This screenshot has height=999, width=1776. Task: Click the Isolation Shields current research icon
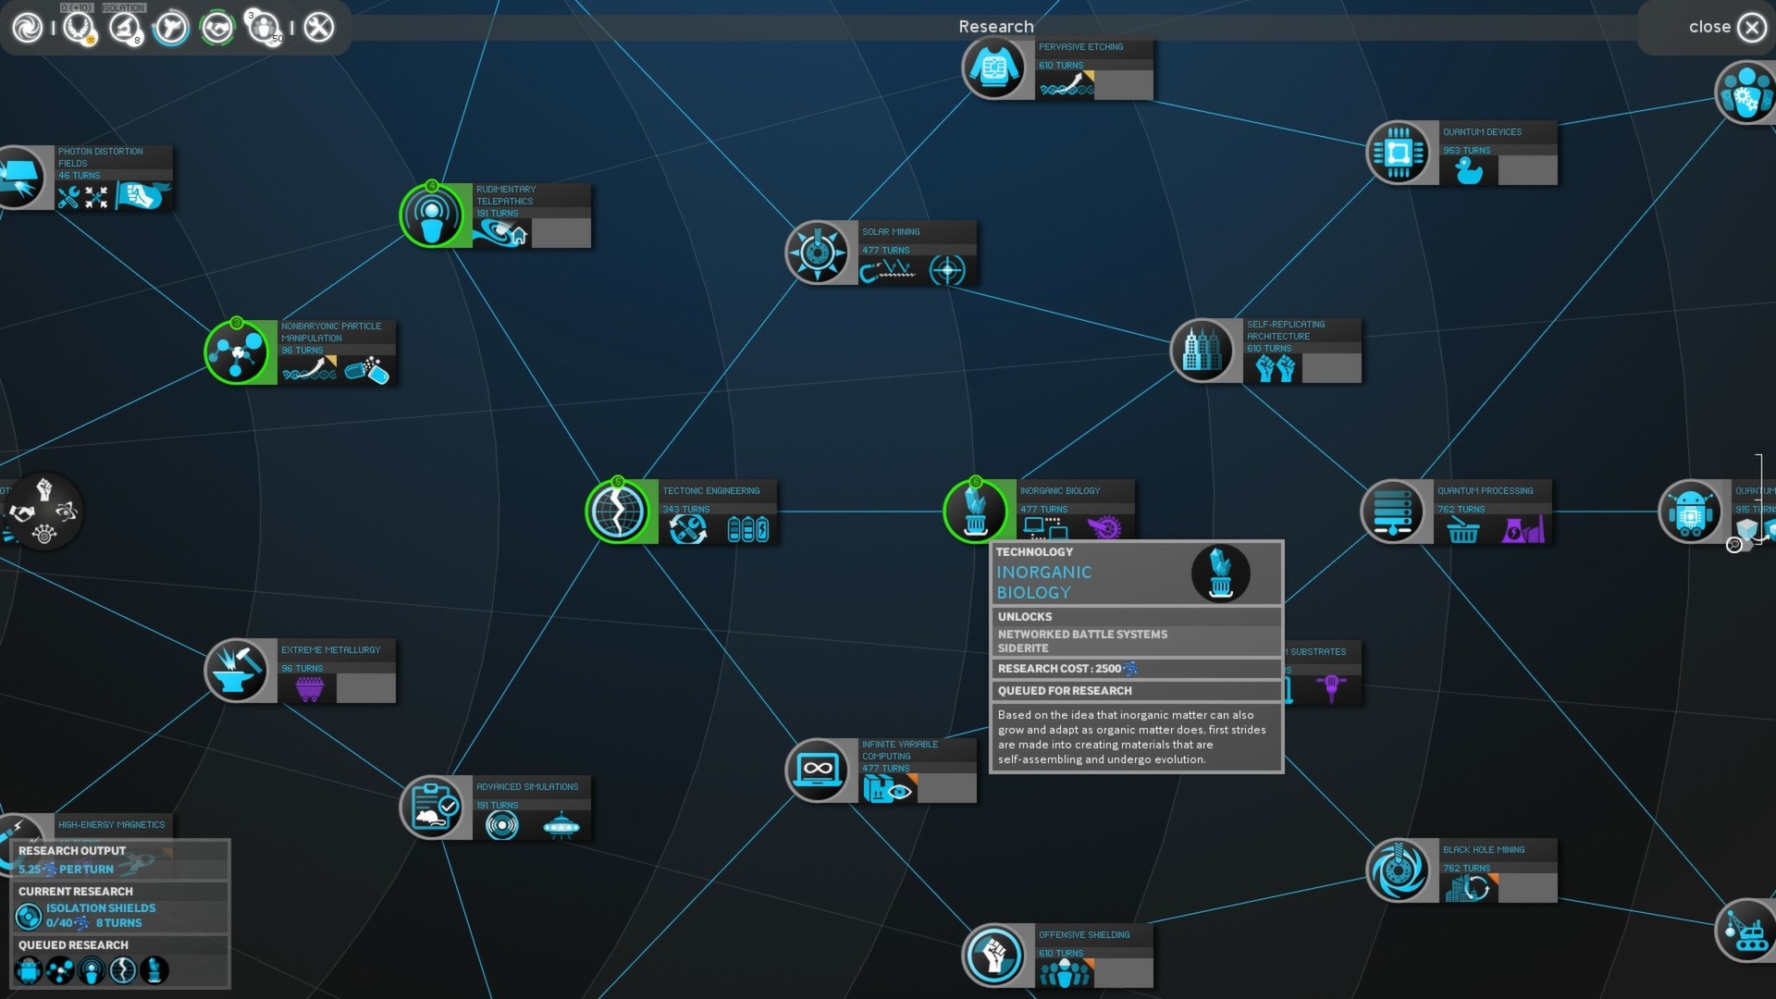point(27,915)
